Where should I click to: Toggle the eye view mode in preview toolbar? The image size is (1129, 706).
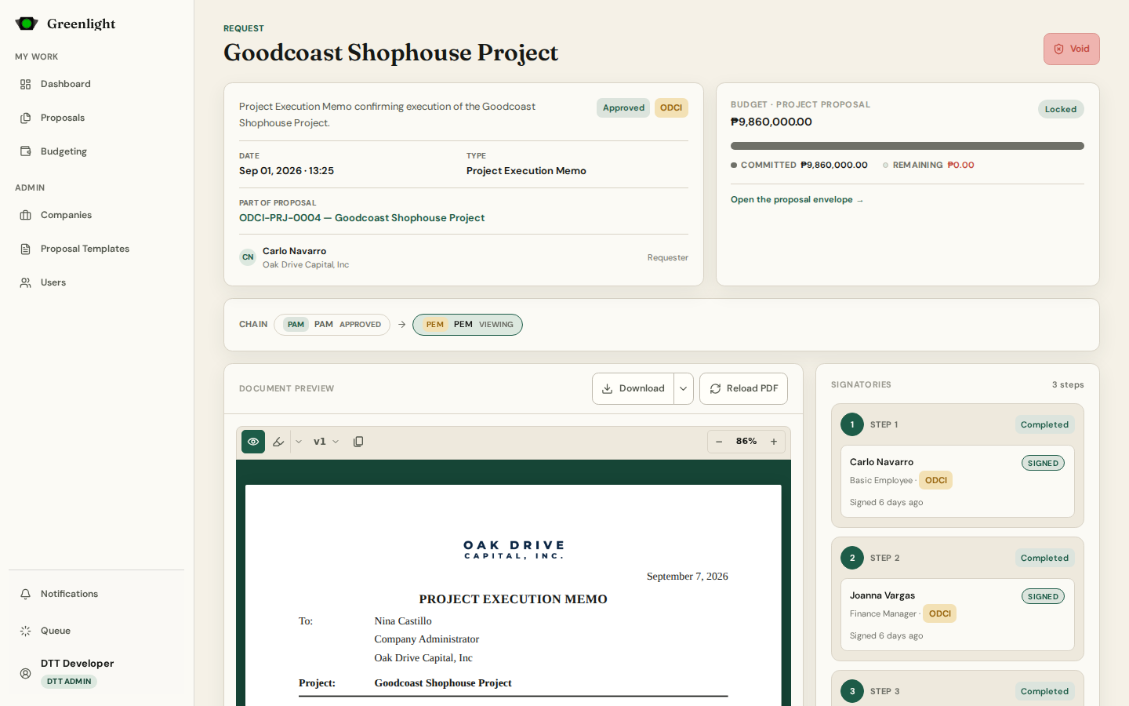(x=253, y=442)
